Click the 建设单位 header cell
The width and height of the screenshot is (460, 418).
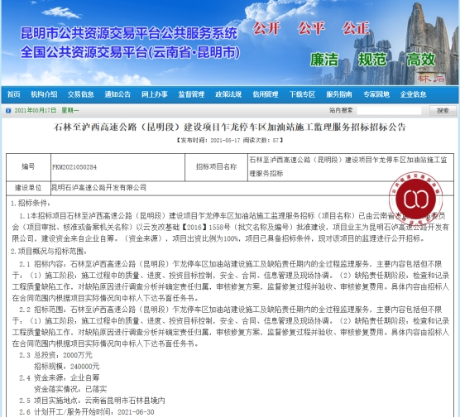tap(28, 188)
